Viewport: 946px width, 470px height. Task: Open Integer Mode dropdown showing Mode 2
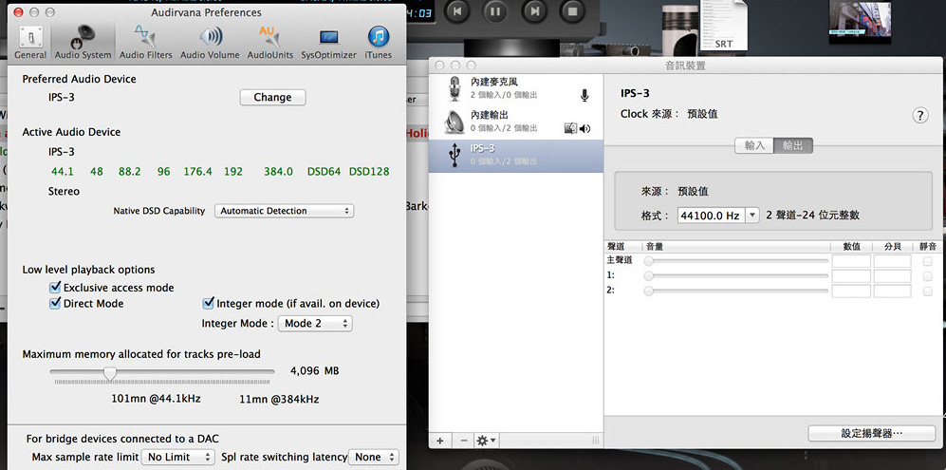click(315, 323)
